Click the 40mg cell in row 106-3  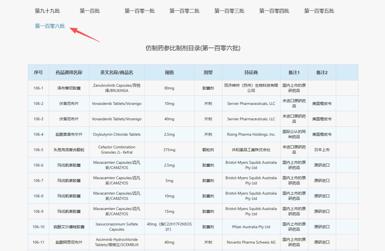click(169, 119)
